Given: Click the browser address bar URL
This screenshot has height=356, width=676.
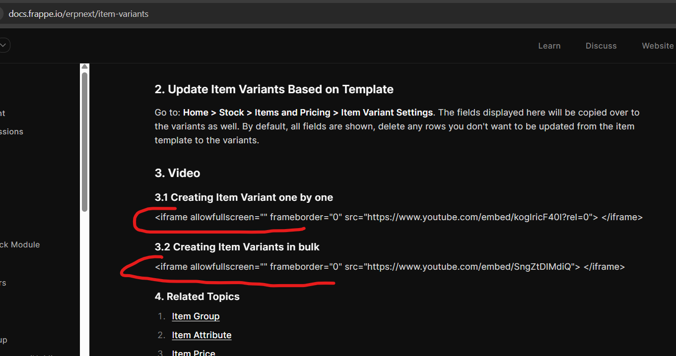Looking at the screenshot, I should click(78, 14).
